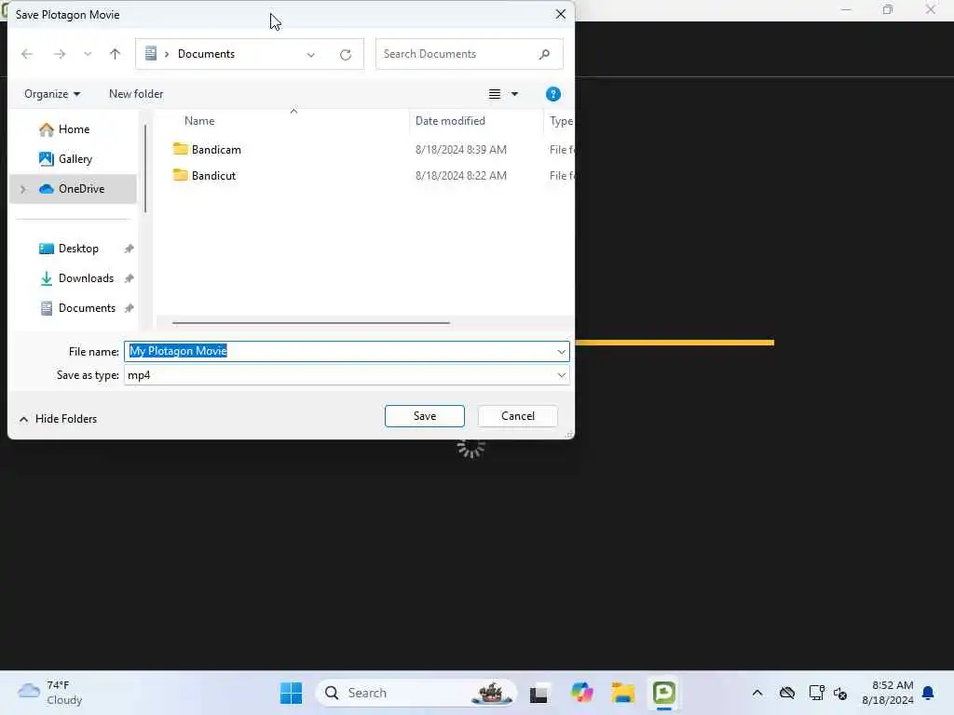Switch to Plotagon taskbar icon

click(663, 693)
